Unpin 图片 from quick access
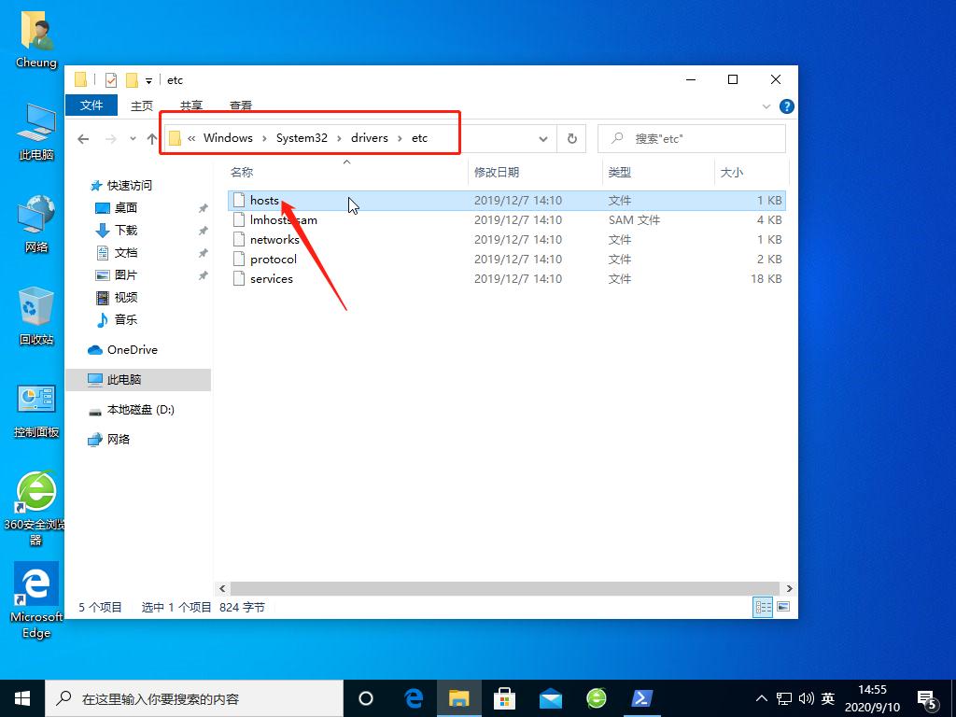 [203, 274]
